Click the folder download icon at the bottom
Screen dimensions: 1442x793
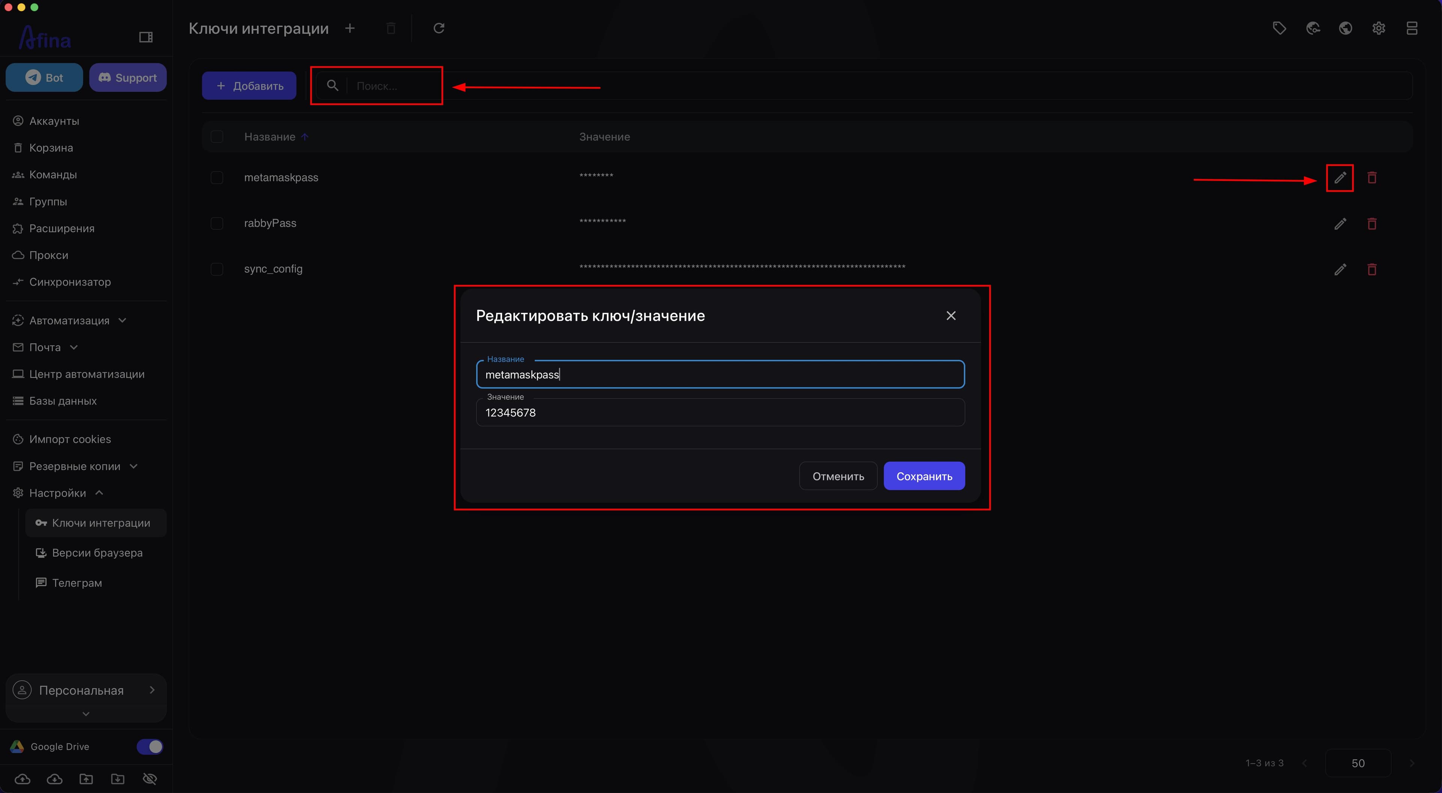click(x=118, y=779)
